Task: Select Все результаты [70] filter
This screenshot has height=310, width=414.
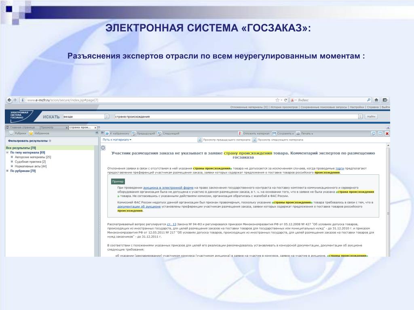Action: tap(21, 148)
